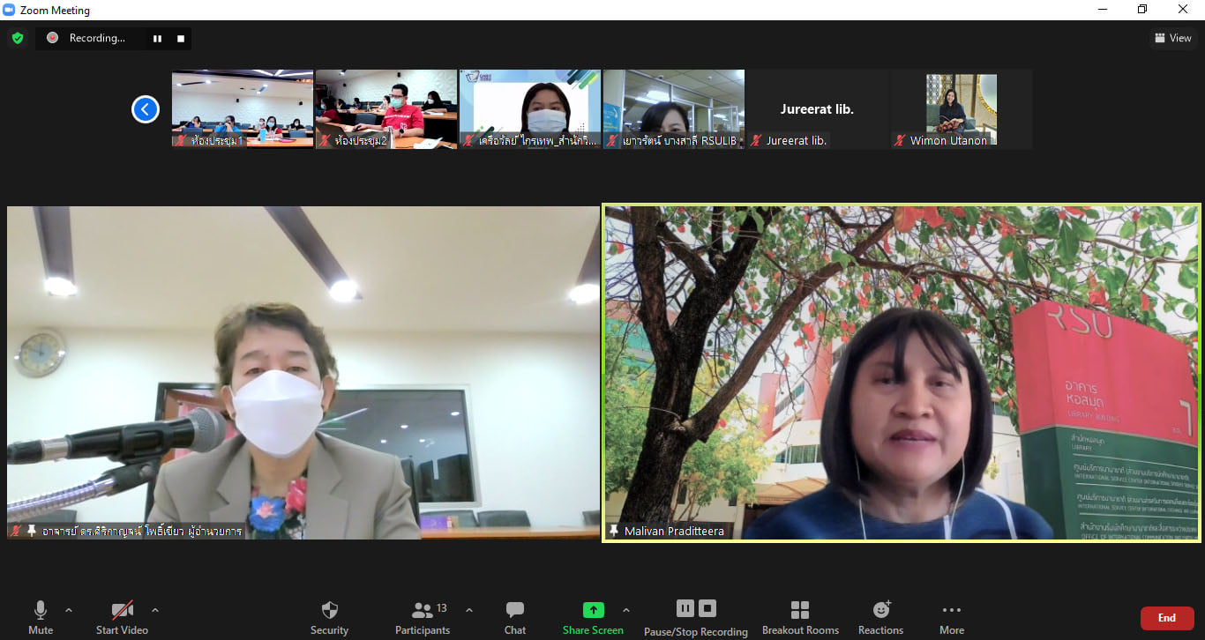1205x640 pixels.
Task: Select the เครือวัลย์ ไกรเทพ video thumbnail
Action: click(x=530, y=109)
